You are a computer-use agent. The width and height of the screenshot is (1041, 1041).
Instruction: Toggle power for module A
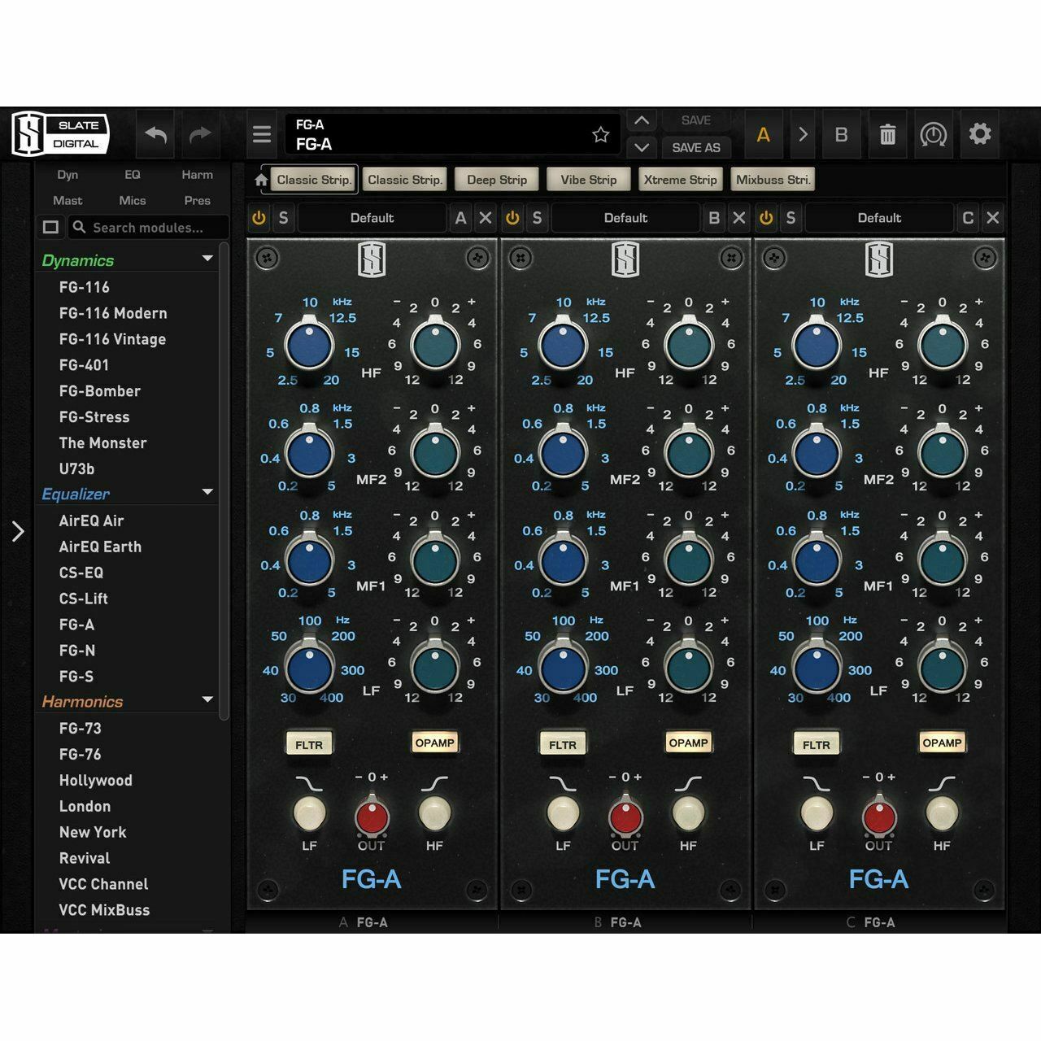click(x=259, y=218)
